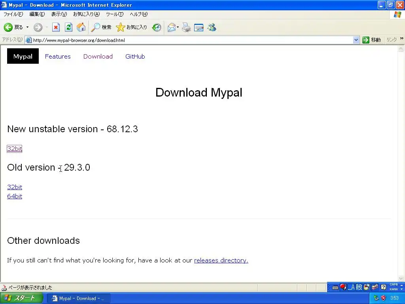Click the IME input style red ball icon

[343, 287]
